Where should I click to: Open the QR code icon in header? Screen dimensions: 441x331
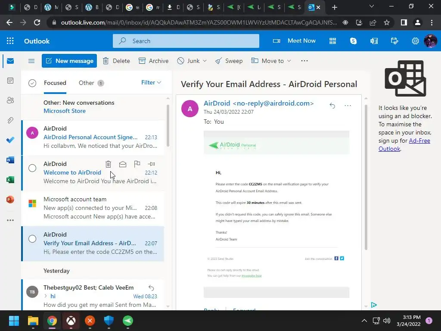pyautogui.click(x=333, y=41)
